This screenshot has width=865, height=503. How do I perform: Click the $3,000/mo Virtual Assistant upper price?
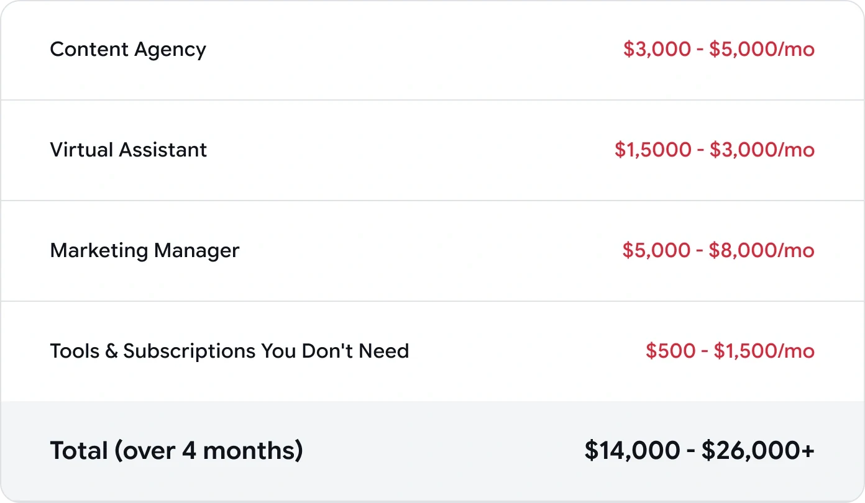pos(762,150)
